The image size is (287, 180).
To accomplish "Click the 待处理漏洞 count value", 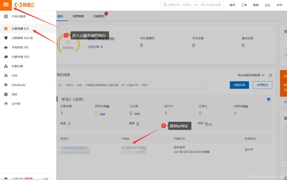I will click(141, 45).
